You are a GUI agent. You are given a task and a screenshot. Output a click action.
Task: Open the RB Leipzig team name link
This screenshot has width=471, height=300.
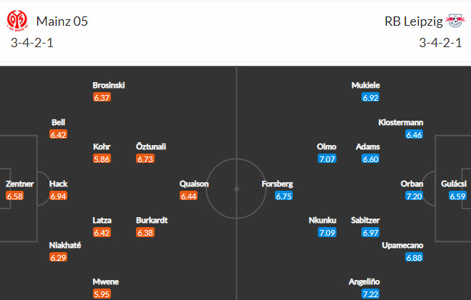(412, 21)
